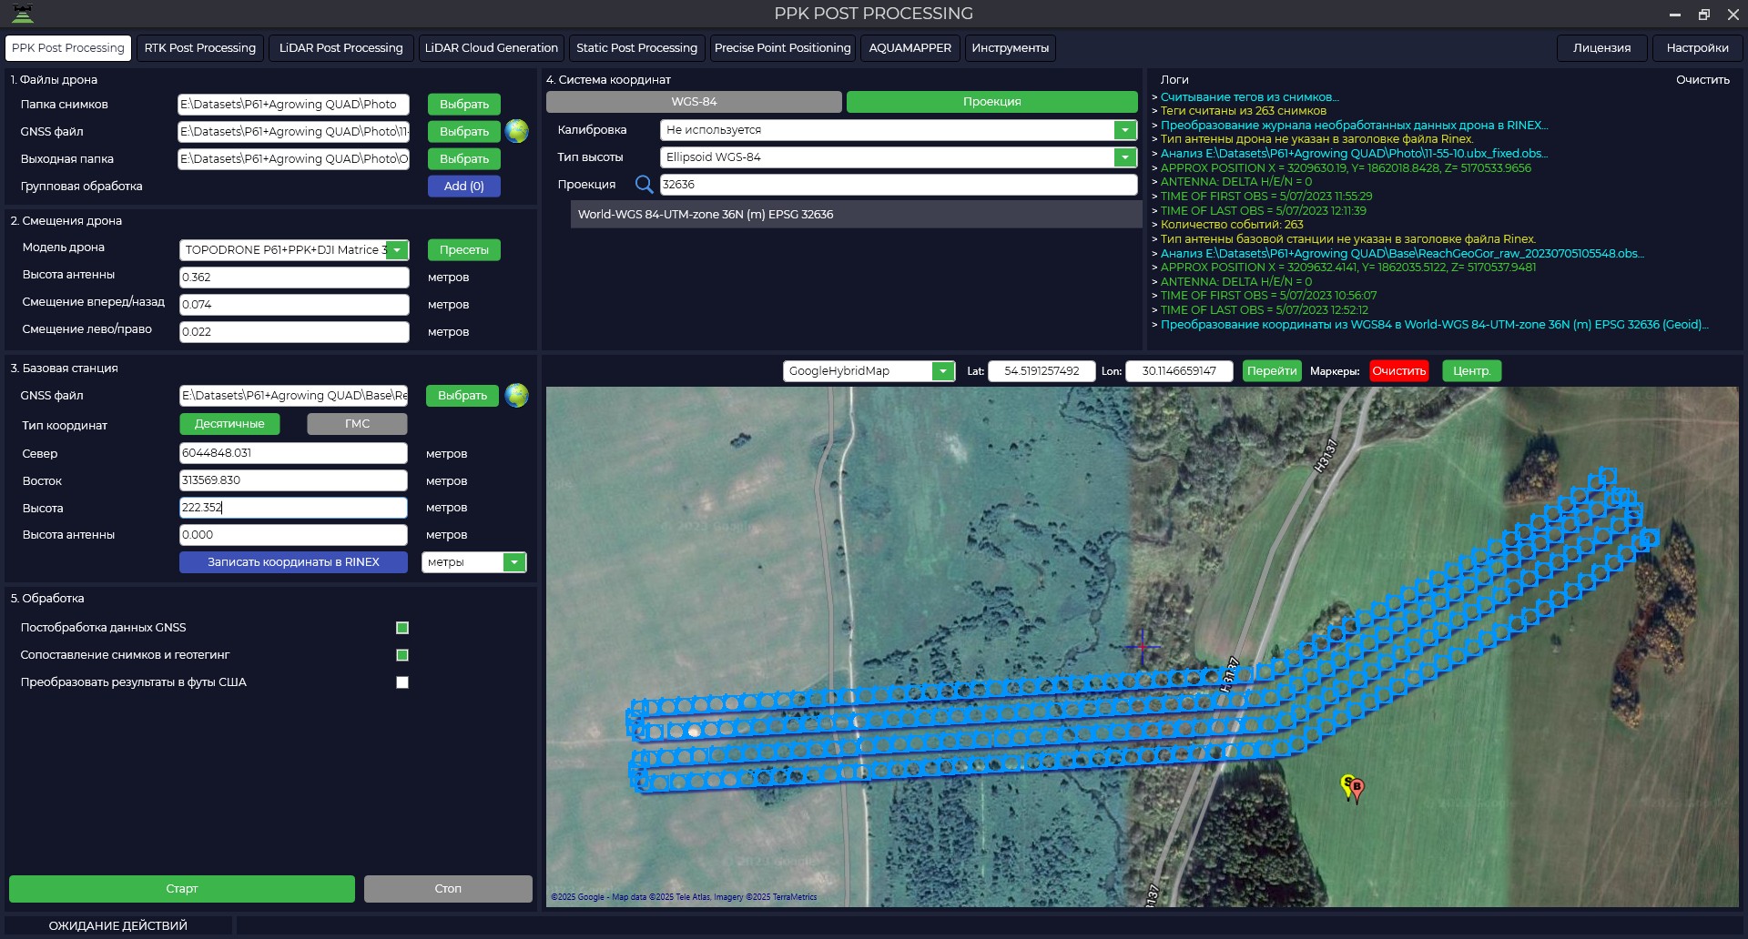Switch to PPK Post Processing tab
1748x939 pixels.
pyautogui.click(x=68, y=48)
